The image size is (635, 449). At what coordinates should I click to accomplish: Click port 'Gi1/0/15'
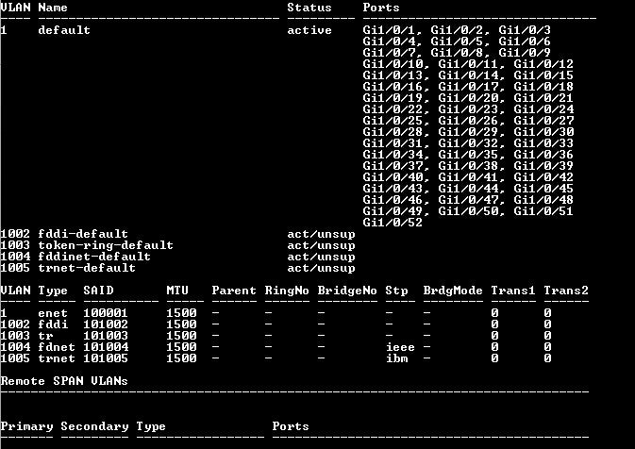pyautogui.click(x=543, y=75)
